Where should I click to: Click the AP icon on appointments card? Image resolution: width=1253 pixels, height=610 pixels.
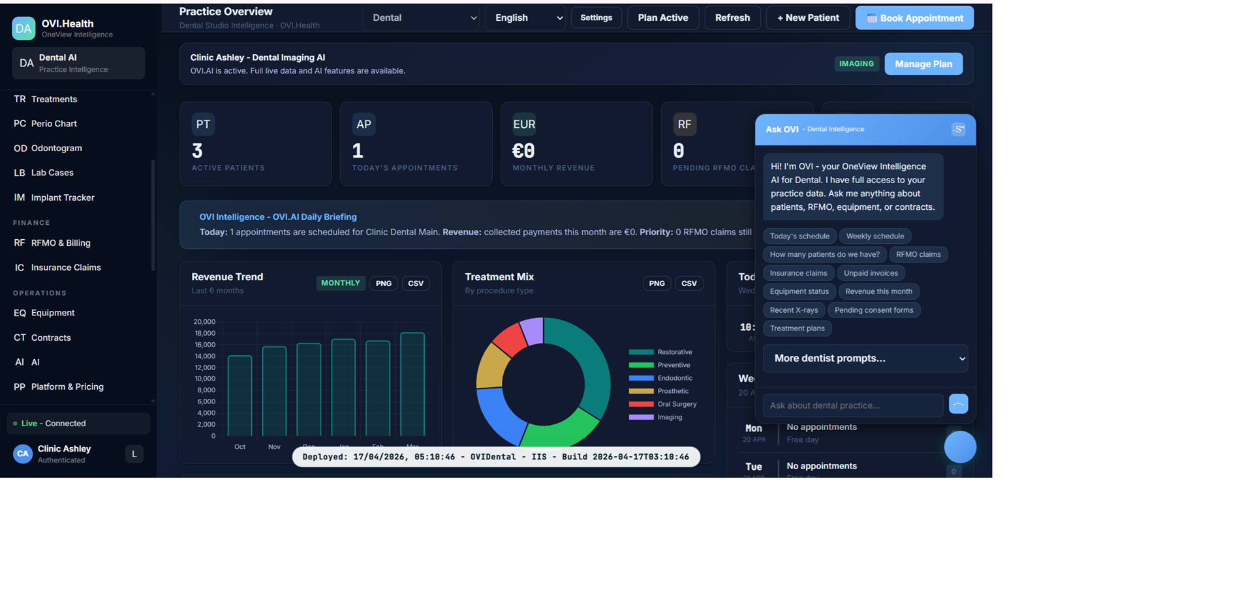[364, 124]
